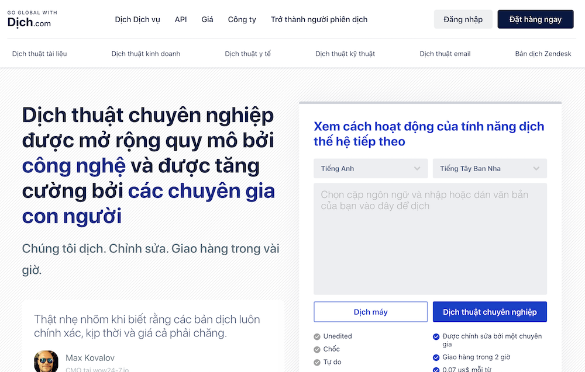Click the blue check beside 'Giao hàng trong 2 giờ'

[x=436, y=356]
